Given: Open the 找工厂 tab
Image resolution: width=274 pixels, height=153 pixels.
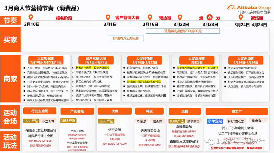Looking at the screenshot, I should pyautogui.click(x=237, y=112).
